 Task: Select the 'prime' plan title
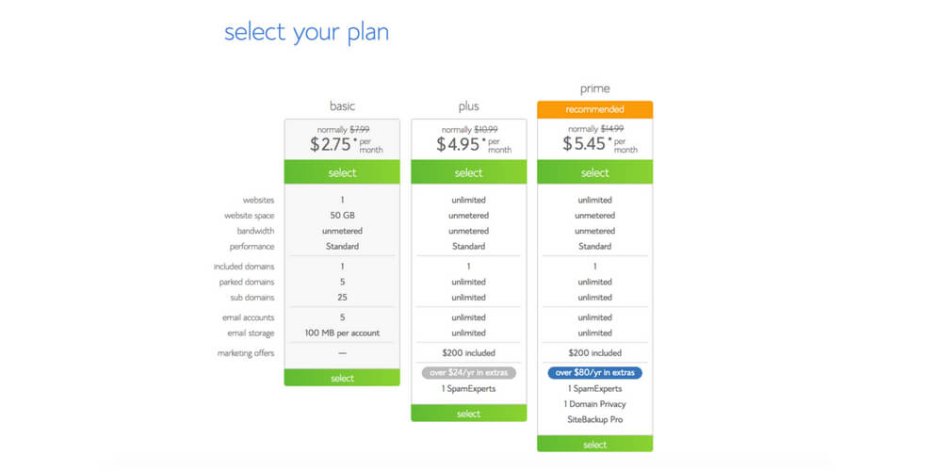coord(594,89)
